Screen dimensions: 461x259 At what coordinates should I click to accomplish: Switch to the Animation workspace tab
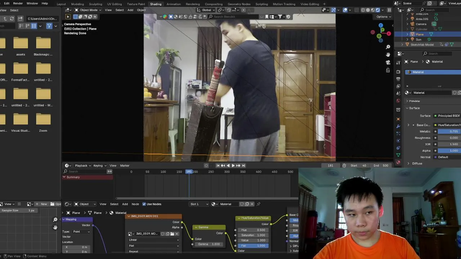[x=174, y=4]
